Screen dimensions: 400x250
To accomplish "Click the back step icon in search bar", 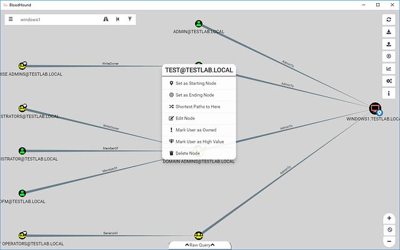I will 117,19.
